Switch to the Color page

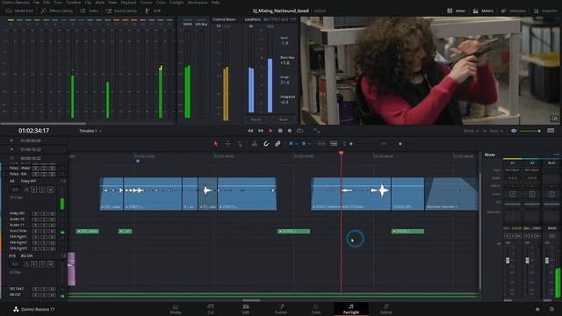[316, 309]
